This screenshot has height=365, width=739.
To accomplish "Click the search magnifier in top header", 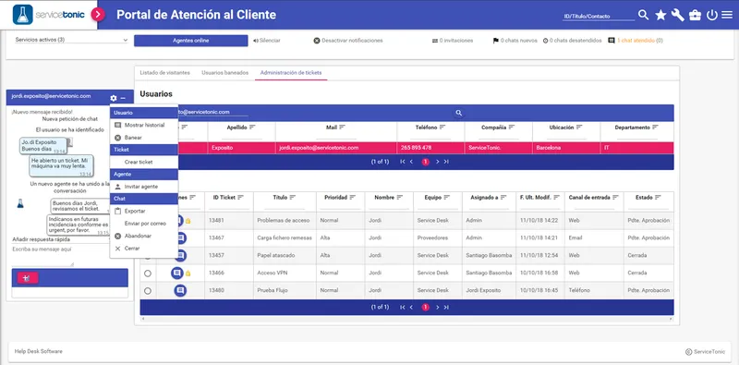I will [643, 15].
